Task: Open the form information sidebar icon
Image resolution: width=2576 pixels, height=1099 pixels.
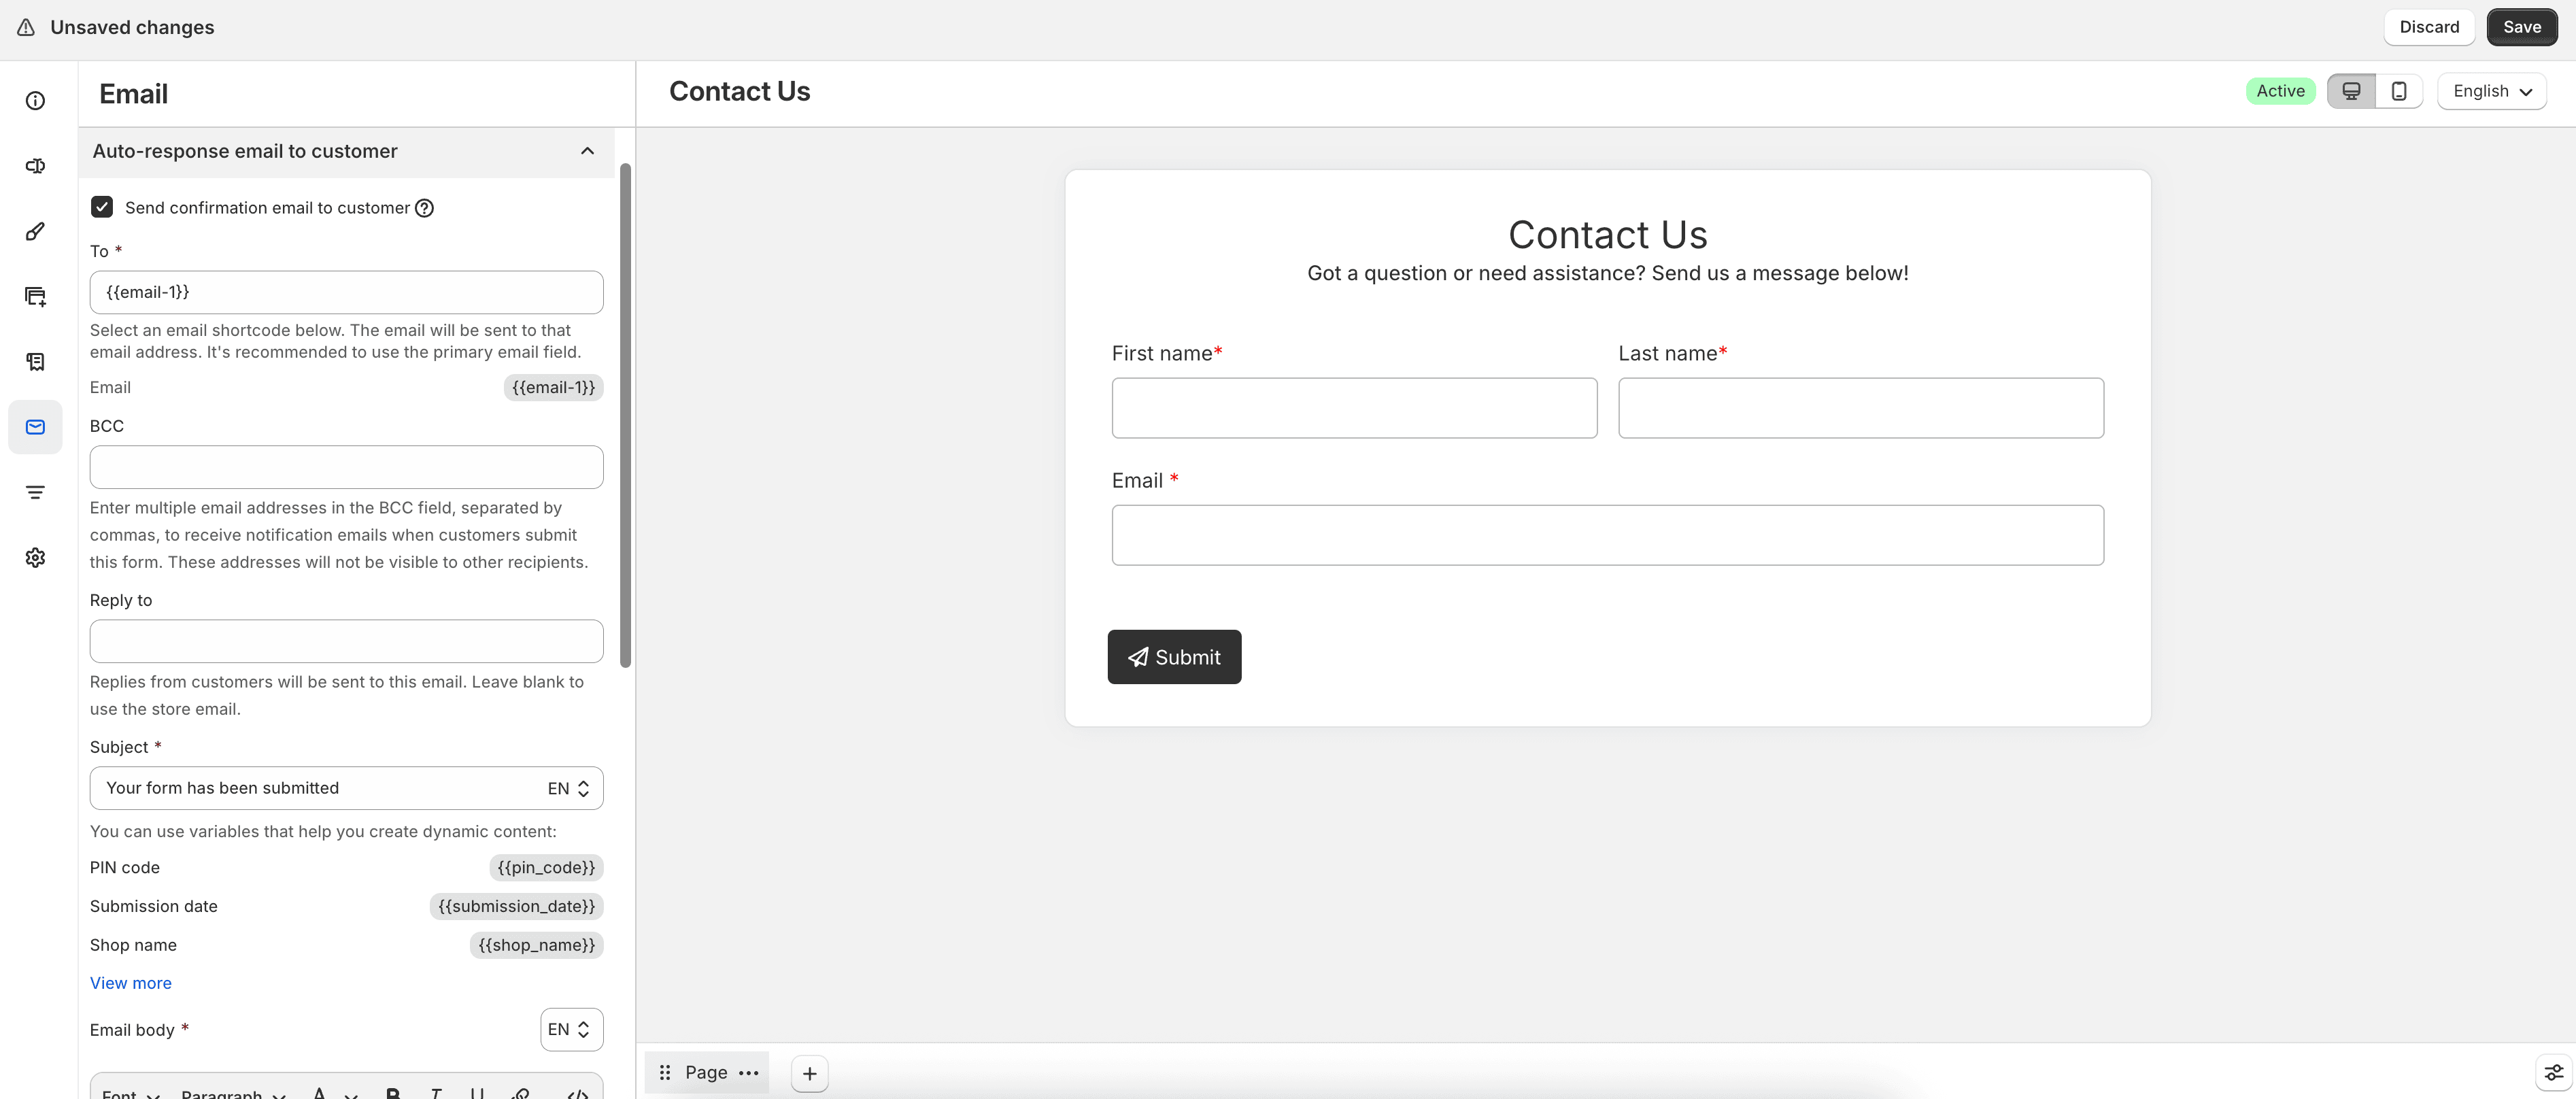Action: 35,101
